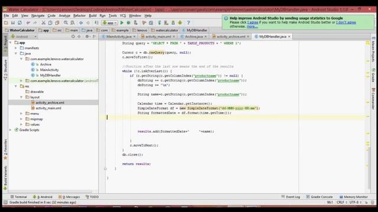Collapse the app module node

(x=11, y=42)
